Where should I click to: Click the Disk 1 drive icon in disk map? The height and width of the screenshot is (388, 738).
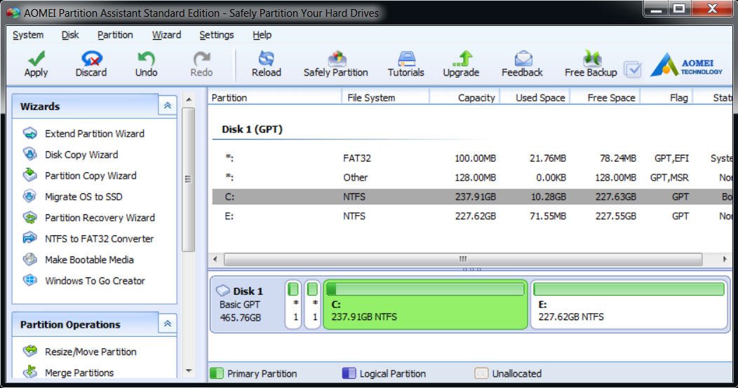click(222, 291)
